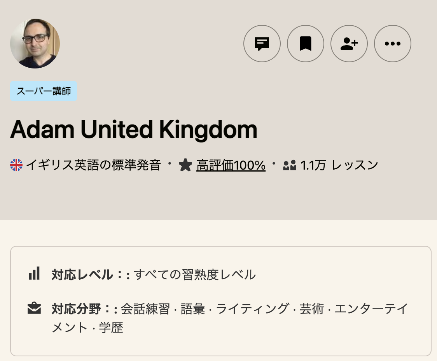Click the teacher name Adam United Kingdom
This screenshot has height=361, width=437.
tap(133, 129)
